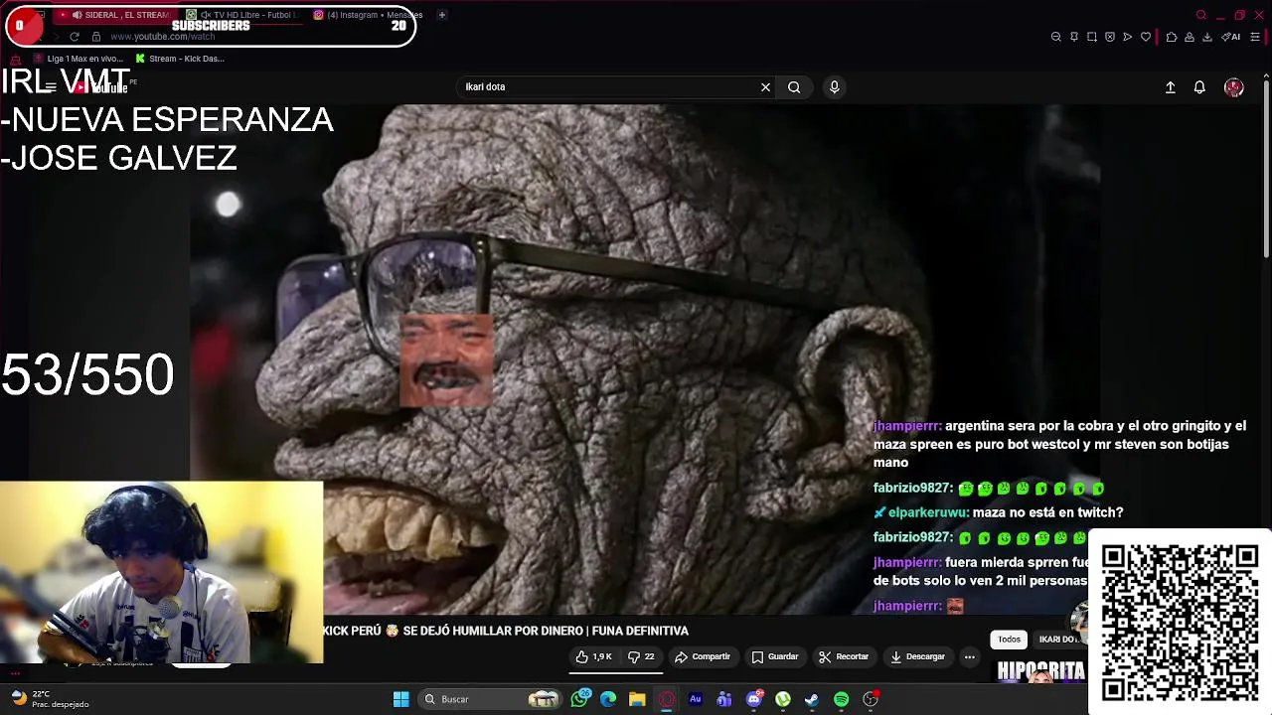Image resolution: width=1272 pixels, height=715 pixels.
Task: Open WhatsApp from the taskbar
Action: (x=580, y=699)
